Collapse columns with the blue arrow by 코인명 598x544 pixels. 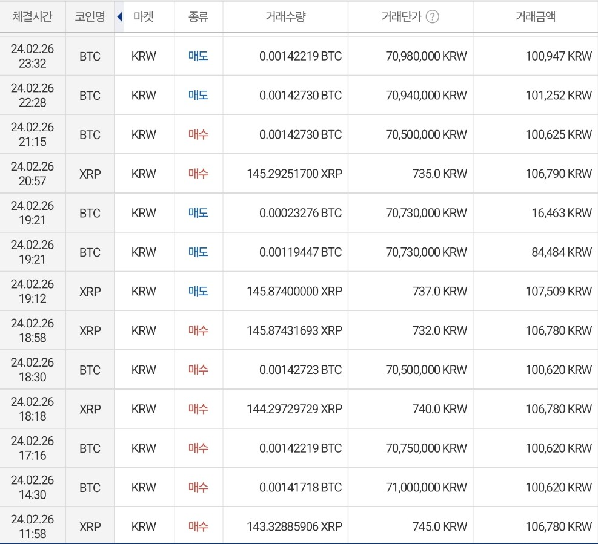coord(119,17)
